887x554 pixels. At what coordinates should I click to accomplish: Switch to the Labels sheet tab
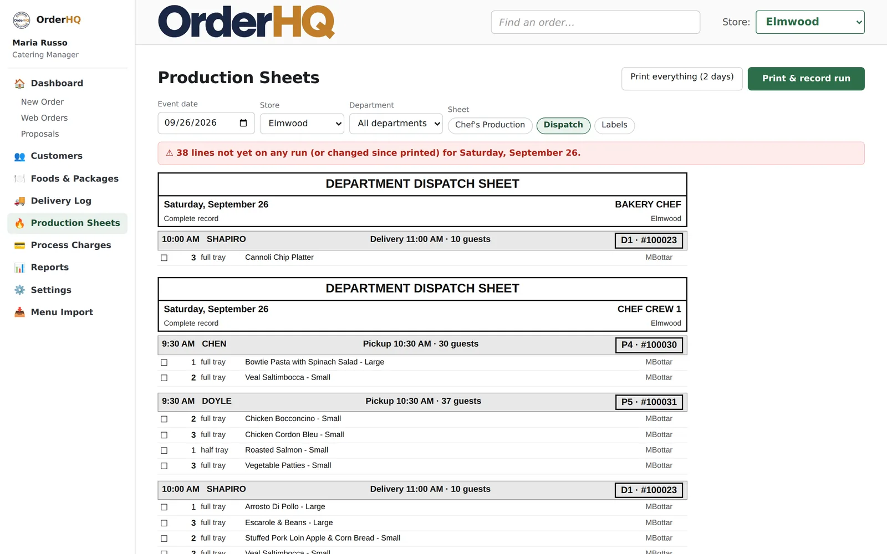pyautogui.click(x=614, y=125)
